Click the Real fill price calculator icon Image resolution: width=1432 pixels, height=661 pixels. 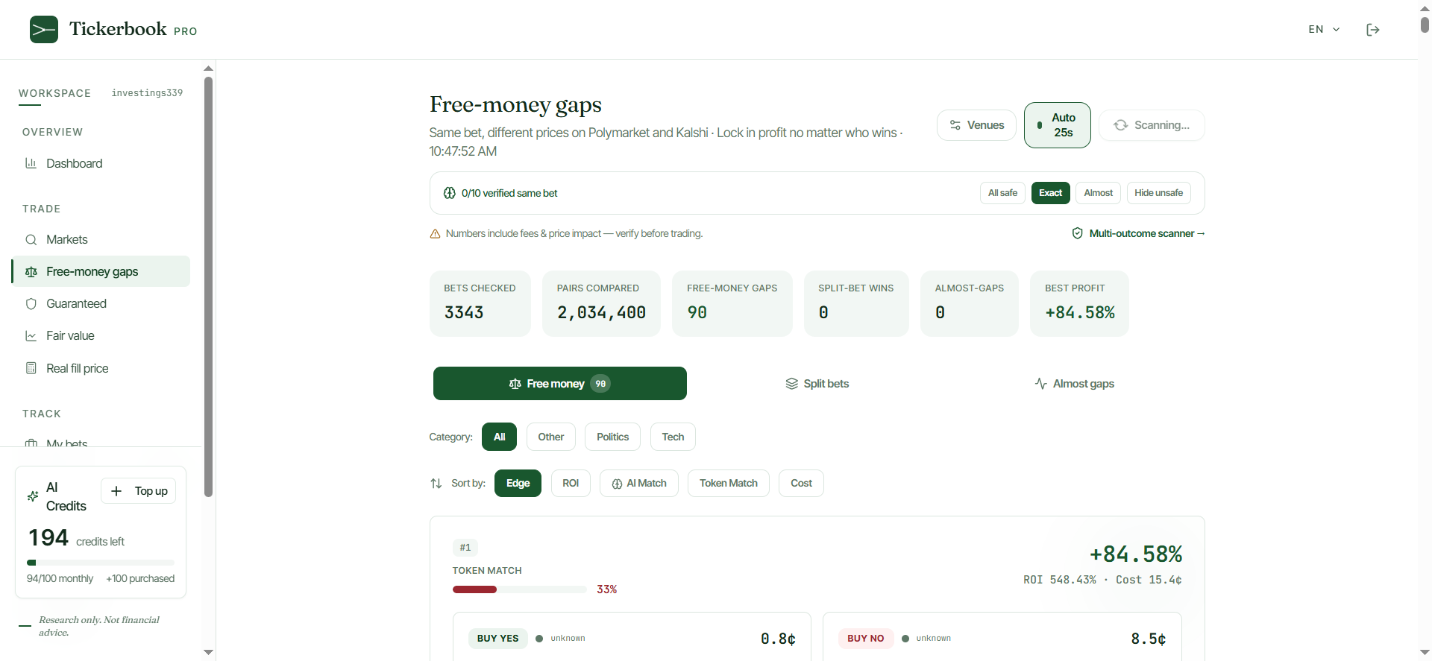click(x=31, y=368)
